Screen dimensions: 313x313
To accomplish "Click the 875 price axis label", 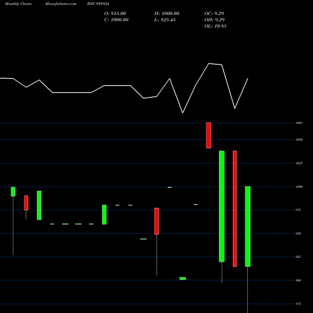I will coord(299,304).
